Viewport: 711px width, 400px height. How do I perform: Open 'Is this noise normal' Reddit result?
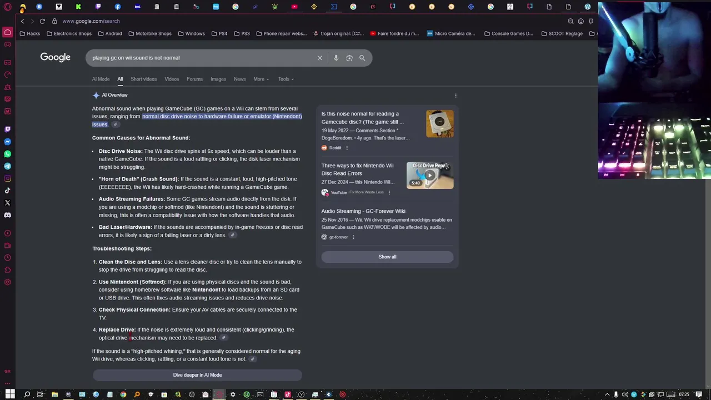pyautogui.click(x=362, y=118)
